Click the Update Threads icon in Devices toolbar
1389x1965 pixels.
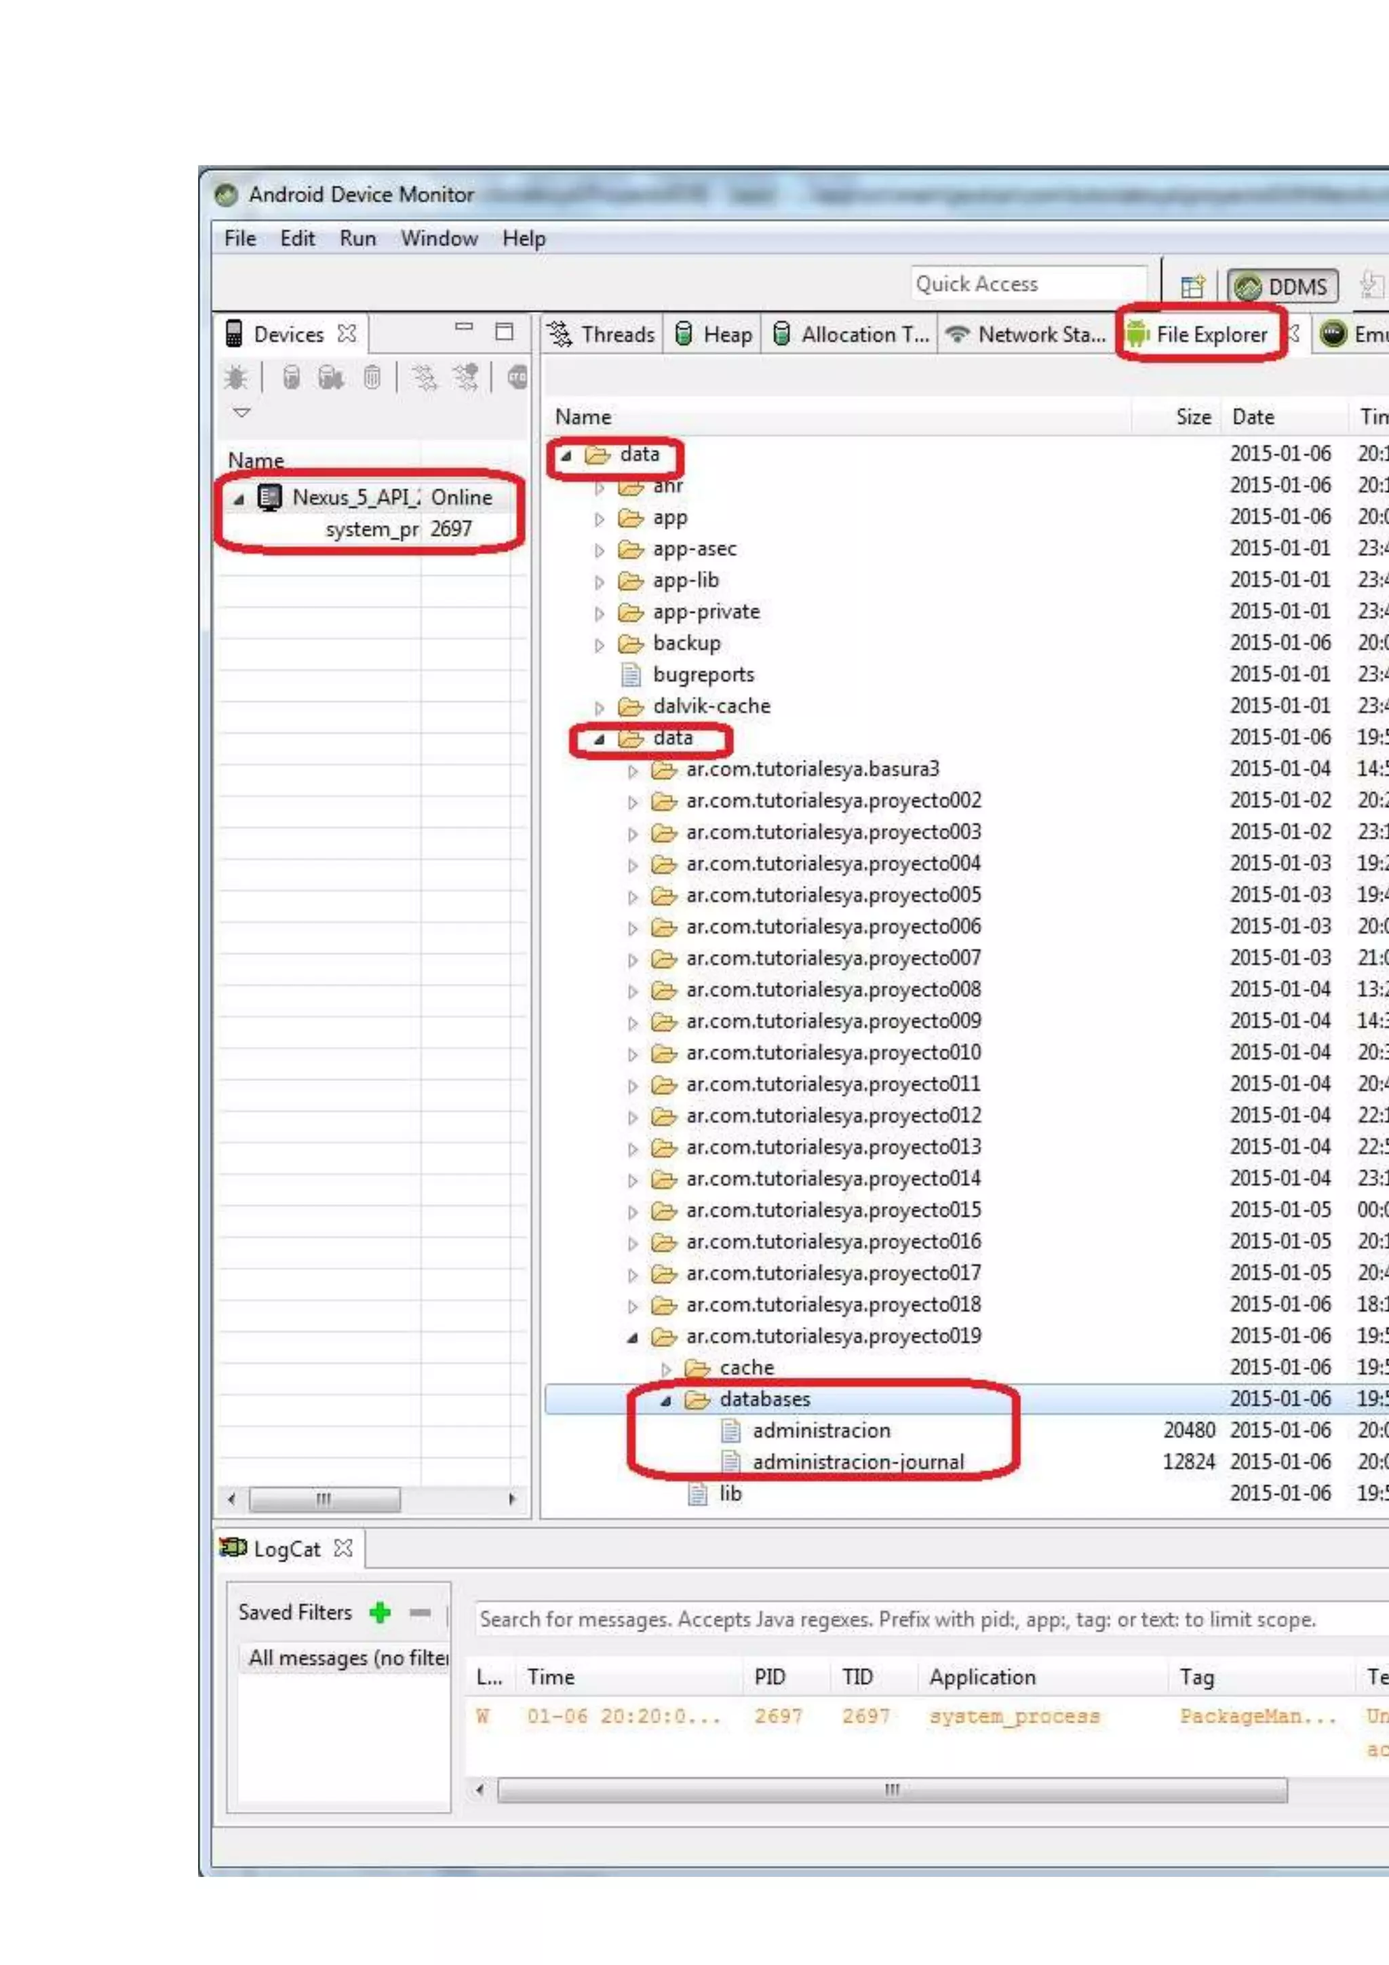424,377
